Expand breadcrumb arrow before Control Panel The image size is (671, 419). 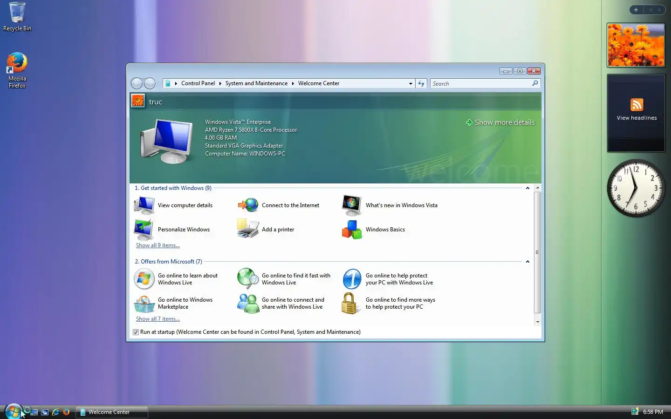[176, 83]
